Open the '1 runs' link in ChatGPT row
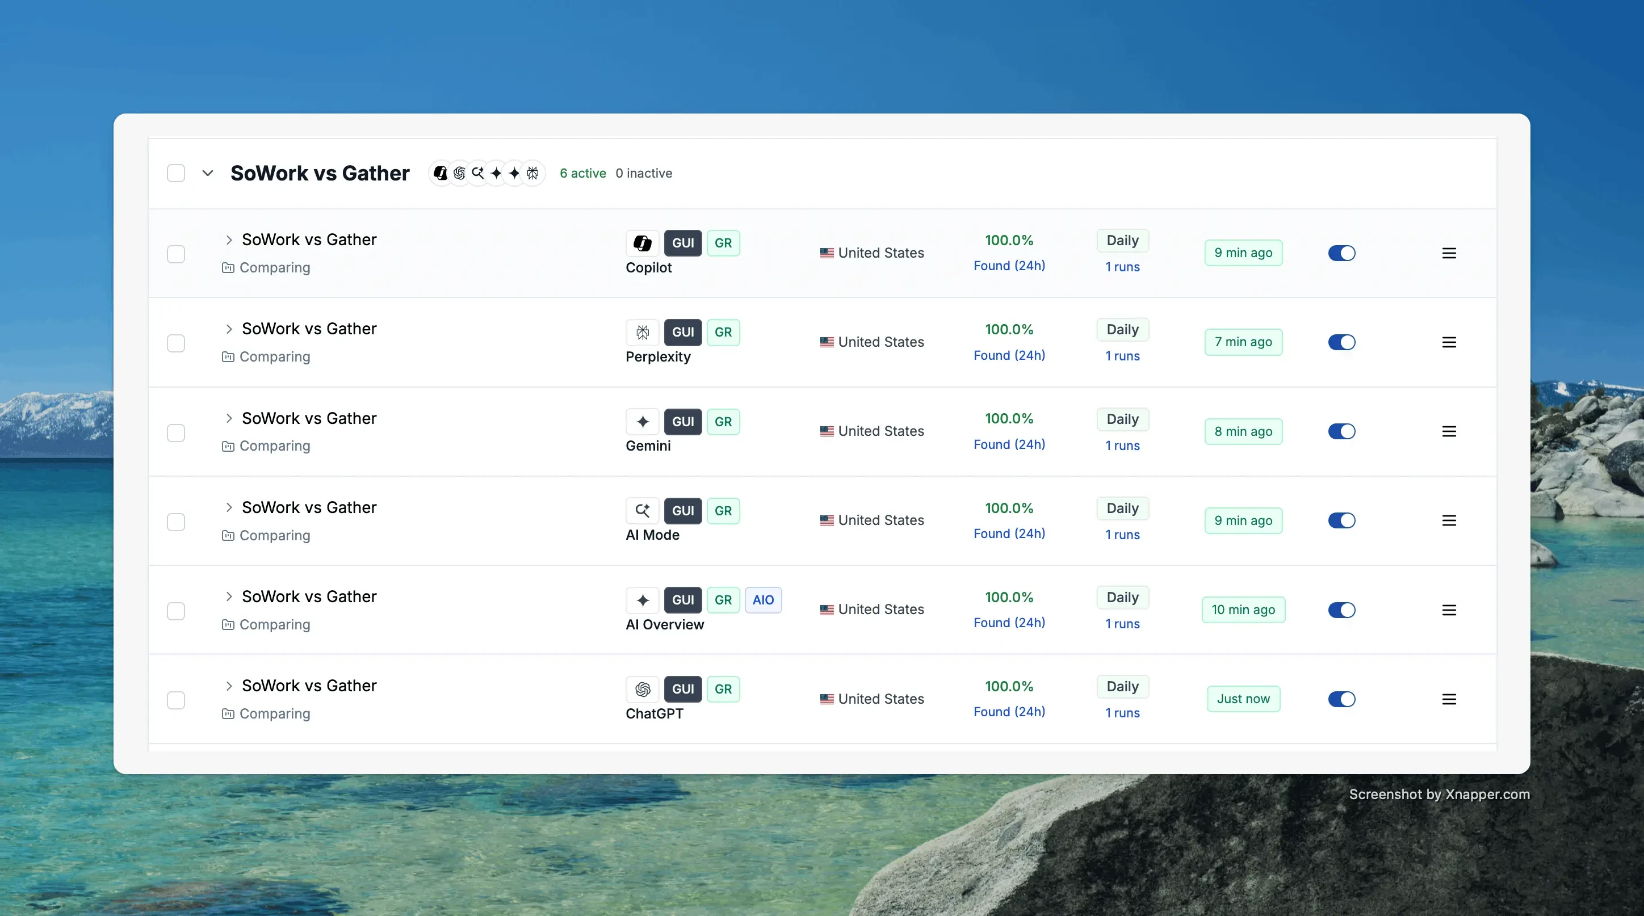 click(x=1122, y=712)
